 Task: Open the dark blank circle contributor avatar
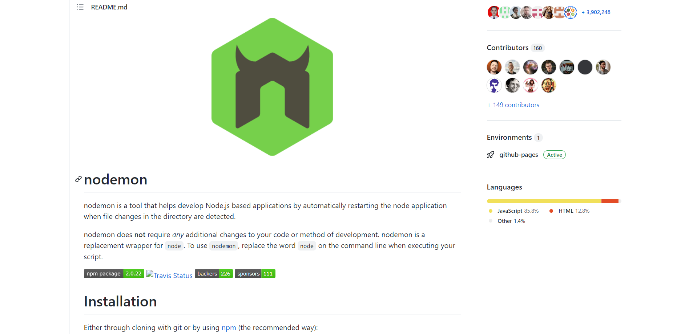coord(585,67)
